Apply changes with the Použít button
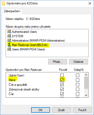The height and width of the screenshot is (115, 94). [x=82, y=110]
